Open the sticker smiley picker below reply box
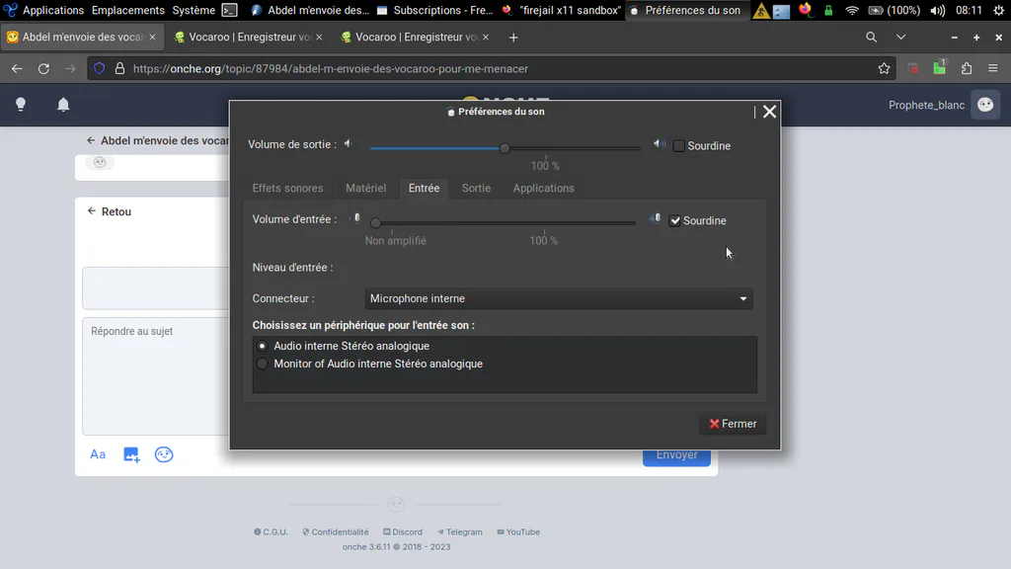 (x=164, y=454)
